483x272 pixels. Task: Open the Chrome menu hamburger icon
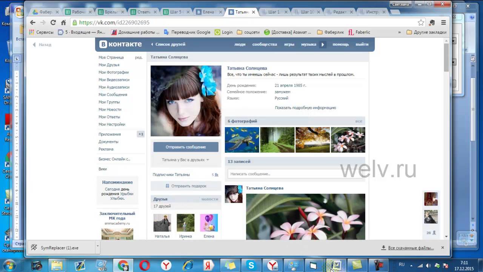pyautogui.click(x=443, y=23)
